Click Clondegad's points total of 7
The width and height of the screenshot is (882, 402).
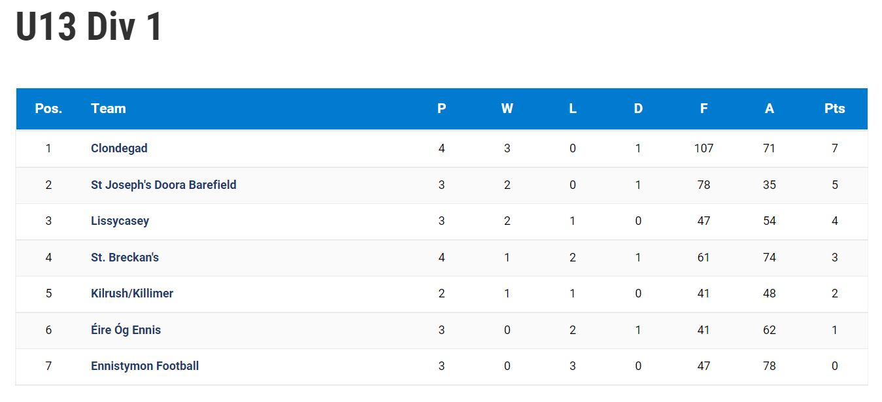click(835, 148)
